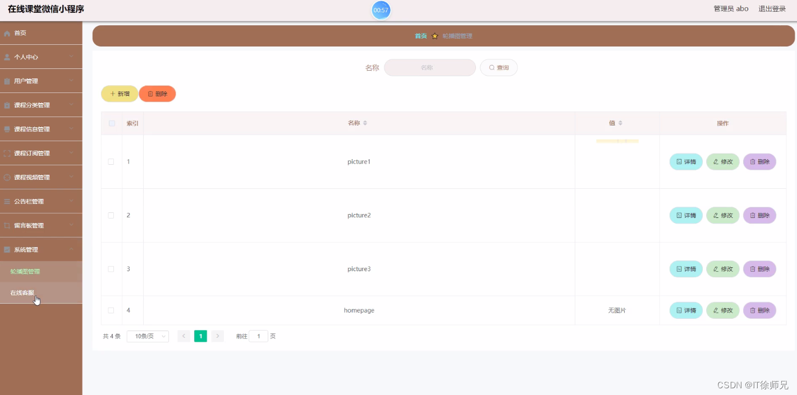Expand the 课程信息管理 chevron
Image resolution: width=797 pixels, height=395 pixels.
pyautogui.click(x=71, y=129)
